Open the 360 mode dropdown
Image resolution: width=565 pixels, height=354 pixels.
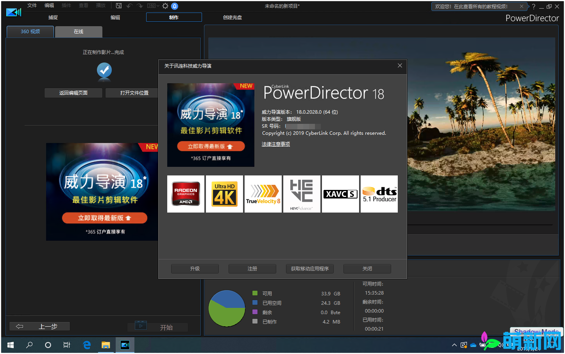pos(153,6)
